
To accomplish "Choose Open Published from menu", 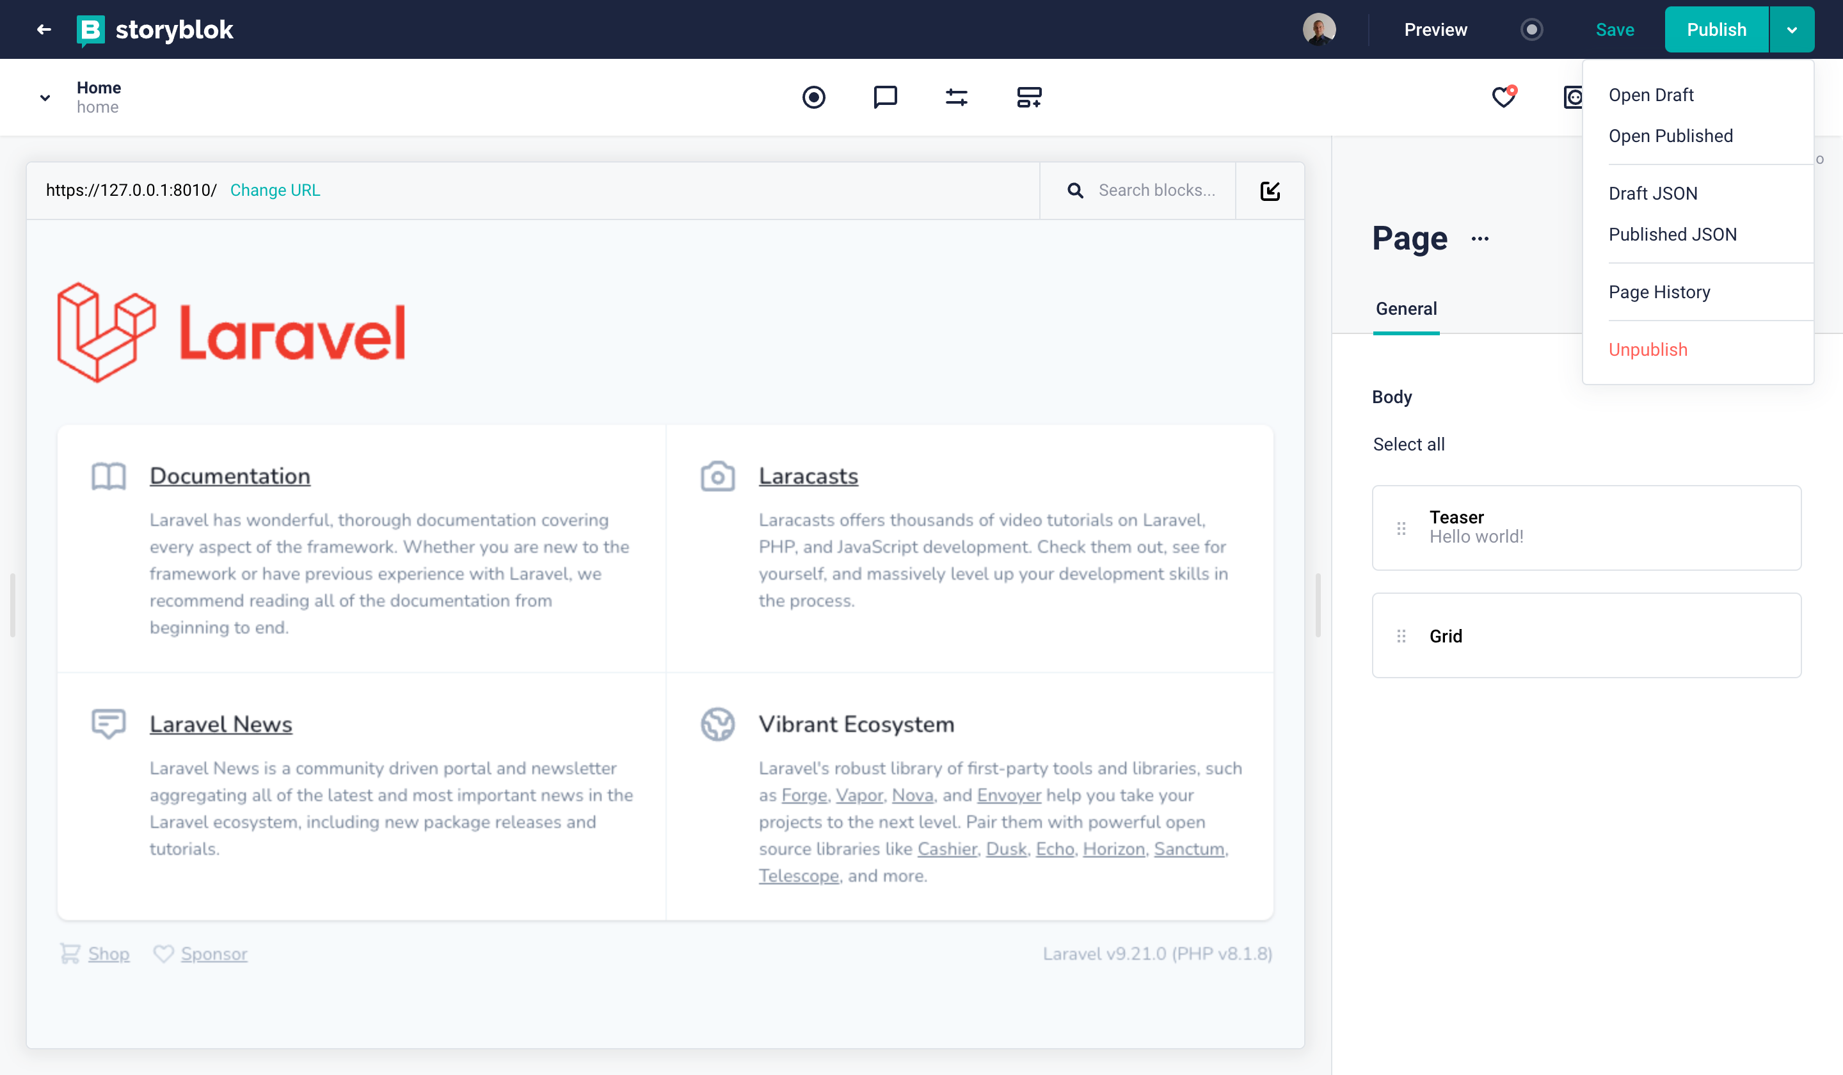I will pos(1670,136).
